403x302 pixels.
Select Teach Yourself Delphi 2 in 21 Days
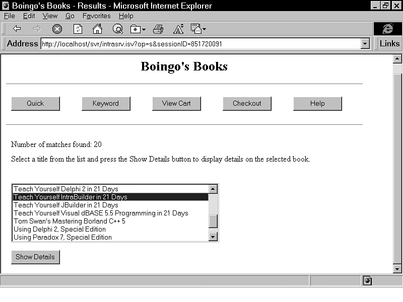[110, 189]
